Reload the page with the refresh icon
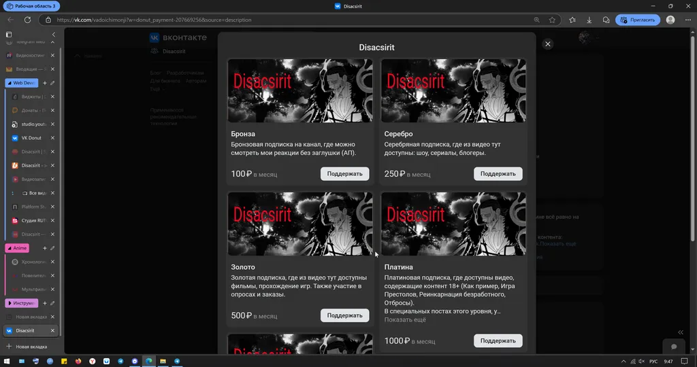 pyautogui.click(x=27, y=20)
